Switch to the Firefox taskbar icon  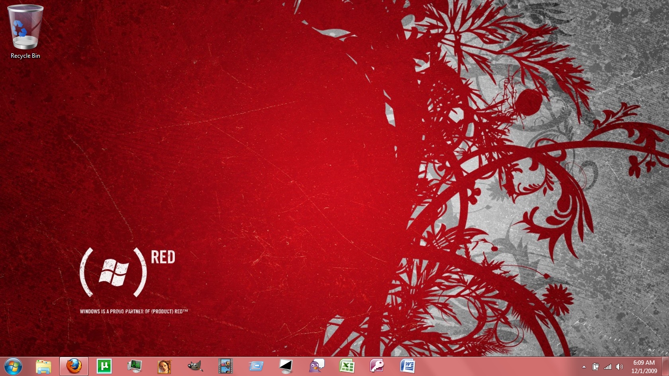click(x=74, y=366)
